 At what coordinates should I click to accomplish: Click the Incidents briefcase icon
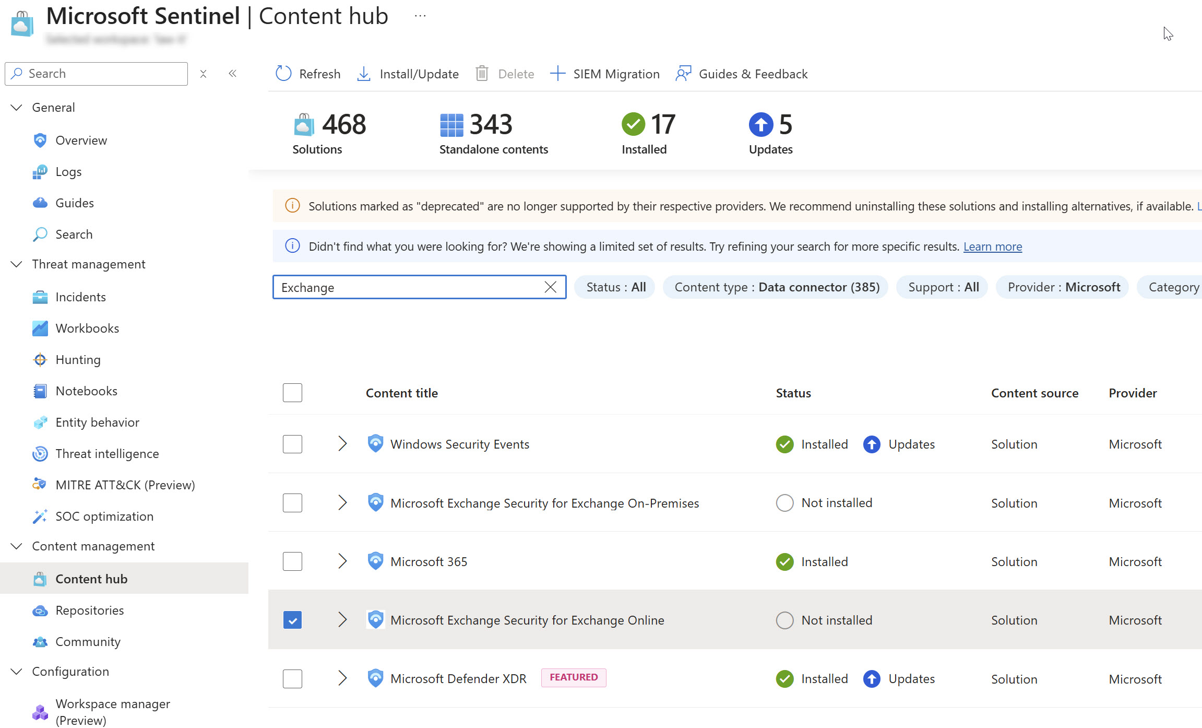click(x=40, y=297)
